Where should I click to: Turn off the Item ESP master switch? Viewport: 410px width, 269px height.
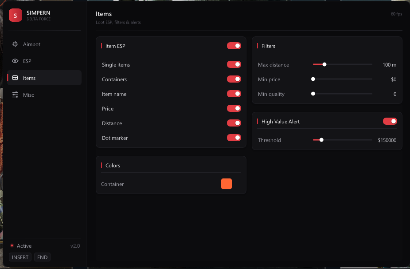234,46
